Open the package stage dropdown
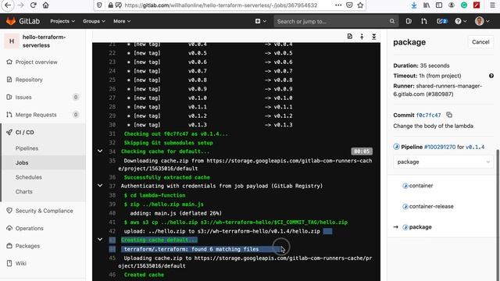 pos(443,162)
